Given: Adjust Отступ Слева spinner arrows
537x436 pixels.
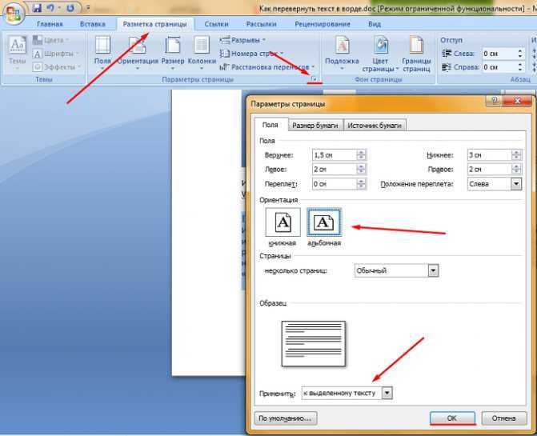Looking at the screenshot, I should point(520,54).
